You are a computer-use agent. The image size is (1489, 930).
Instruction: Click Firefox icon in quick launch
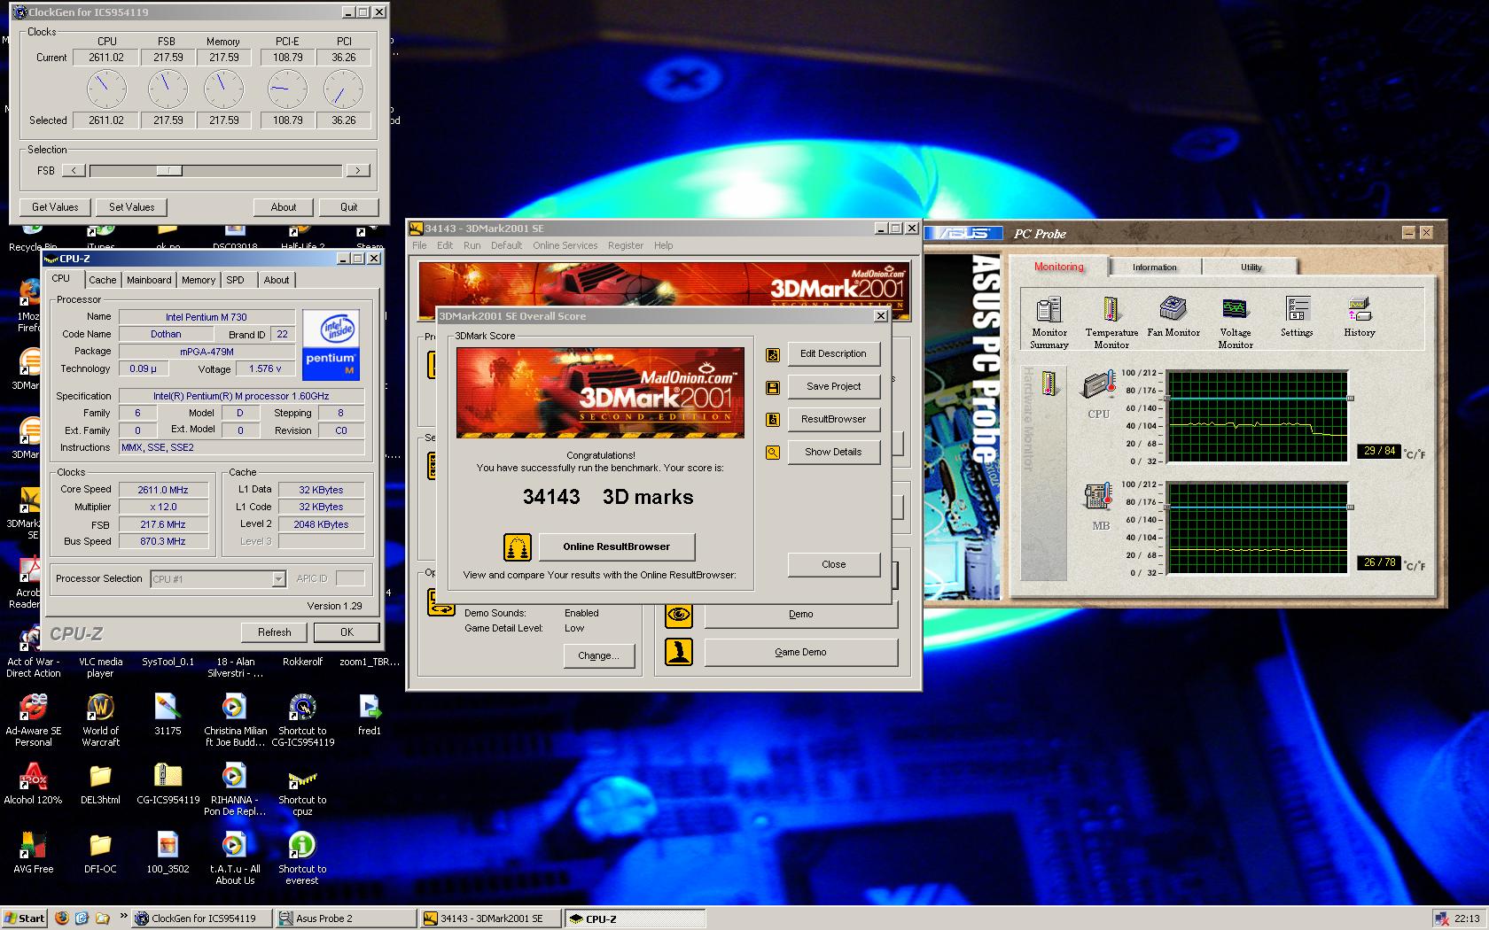(61, 918)
